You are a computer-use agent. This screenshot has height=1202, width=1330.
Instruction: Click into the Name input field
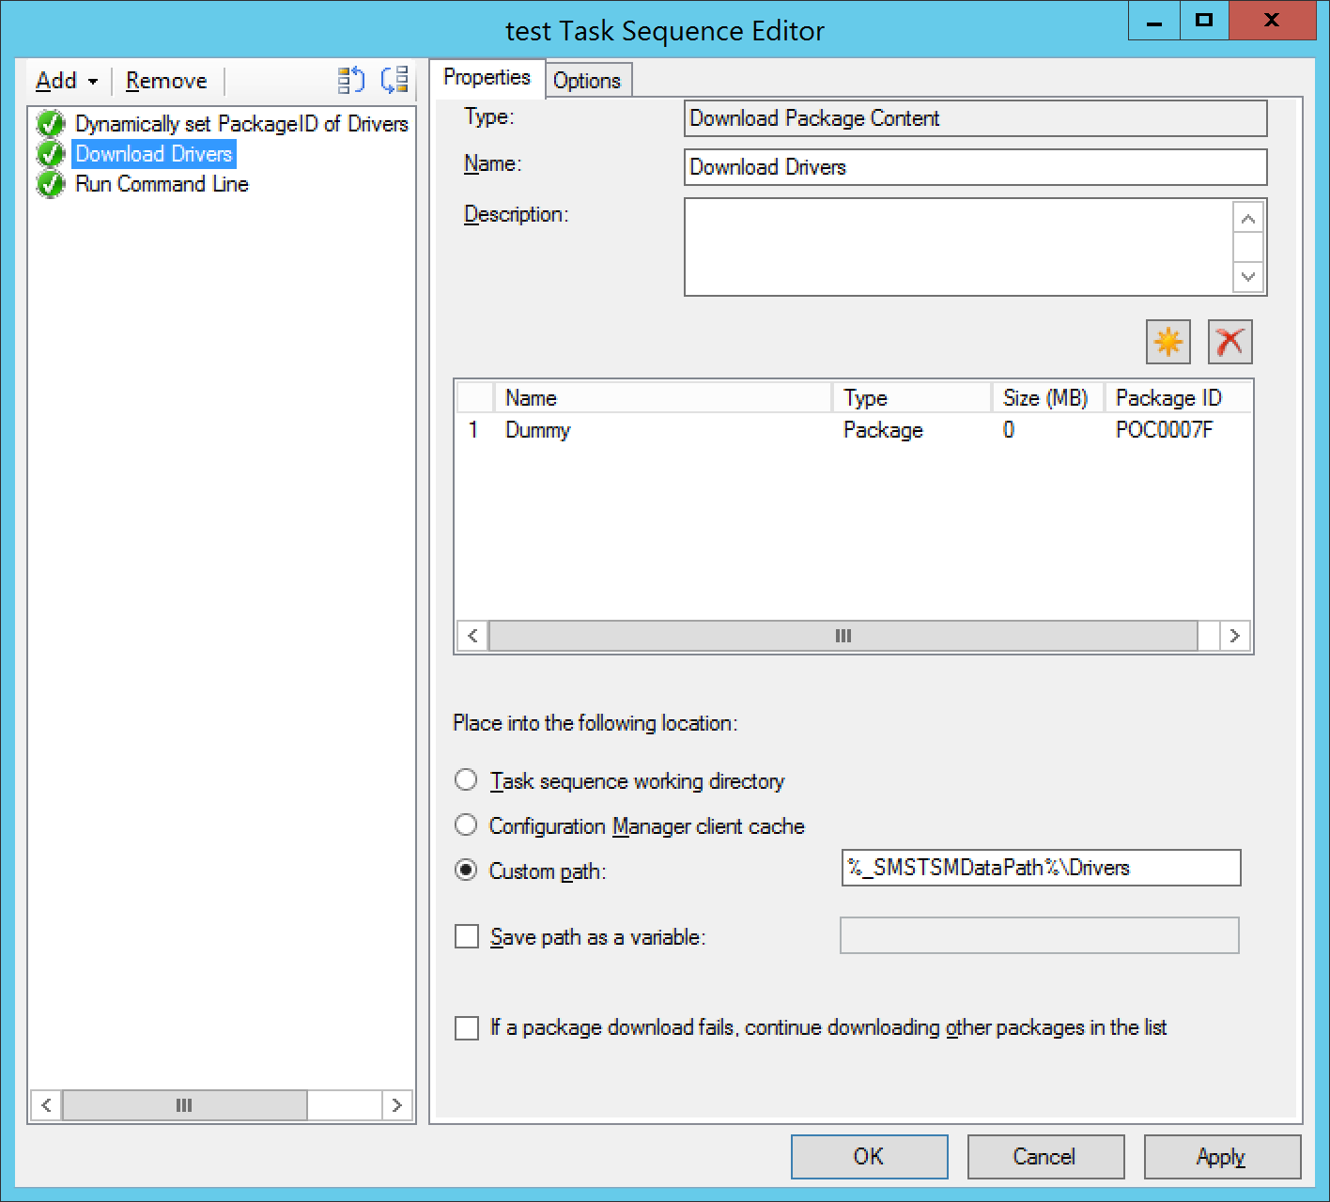[975, 167]
